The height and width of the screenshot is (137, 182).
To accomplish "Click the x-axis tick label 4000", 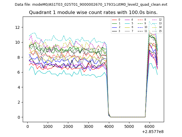I will coord(109,127).
